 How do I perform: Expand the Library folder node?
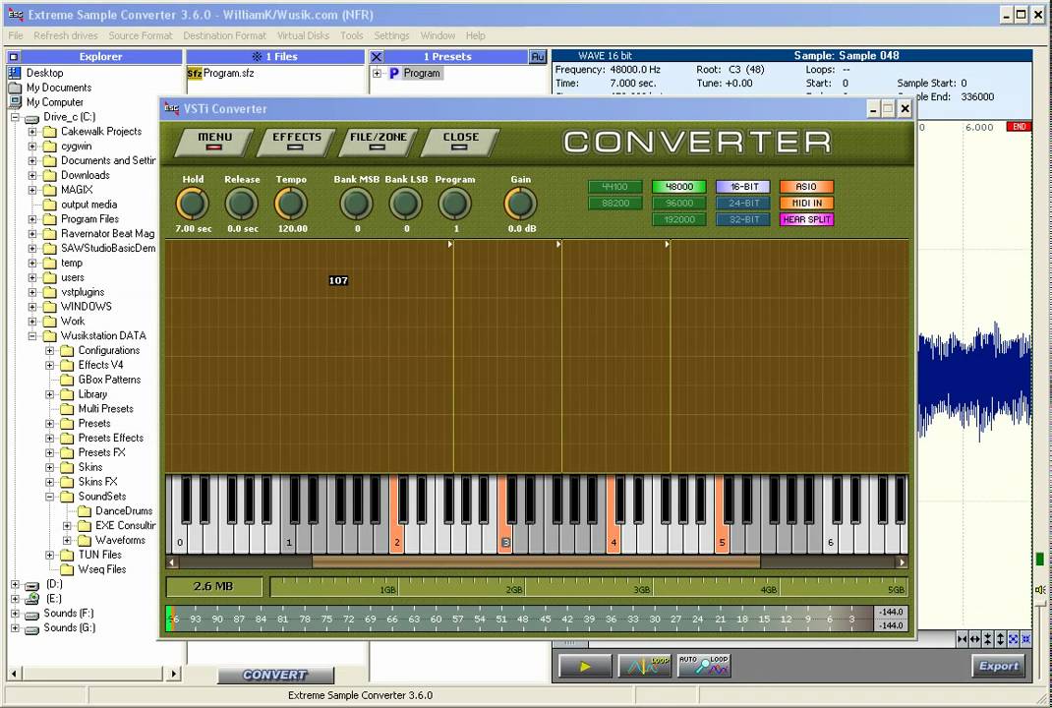point(49,394)
